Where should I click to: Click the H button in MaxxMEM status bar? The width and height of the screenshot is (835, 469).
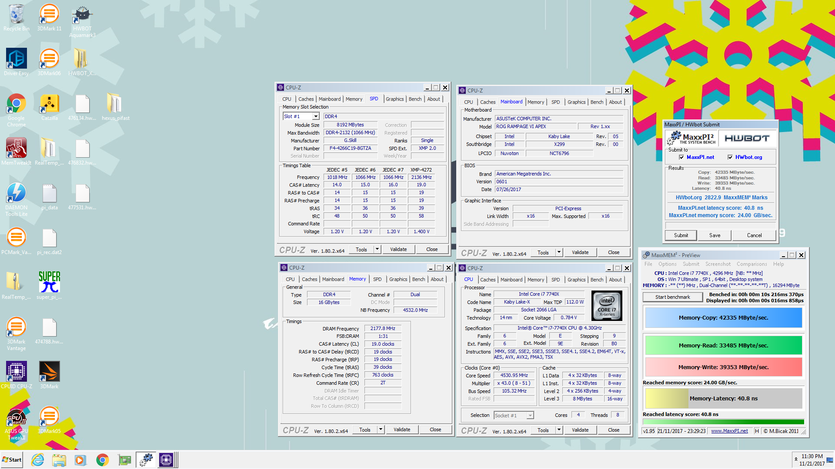pyautogui.click(x=757, y=431)
